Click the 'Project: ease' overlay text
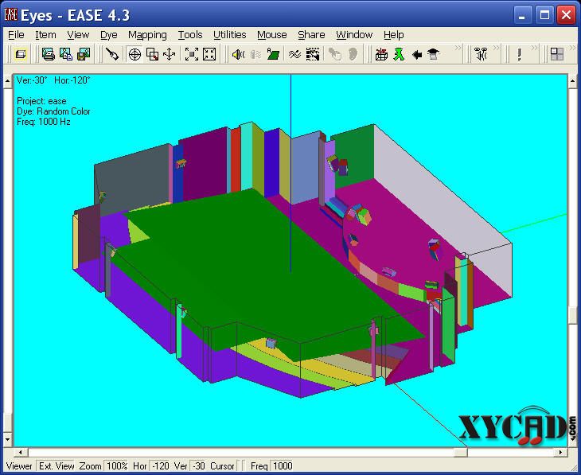The width and height of the screenshot is (581, 475). click(x=41, y=101)
